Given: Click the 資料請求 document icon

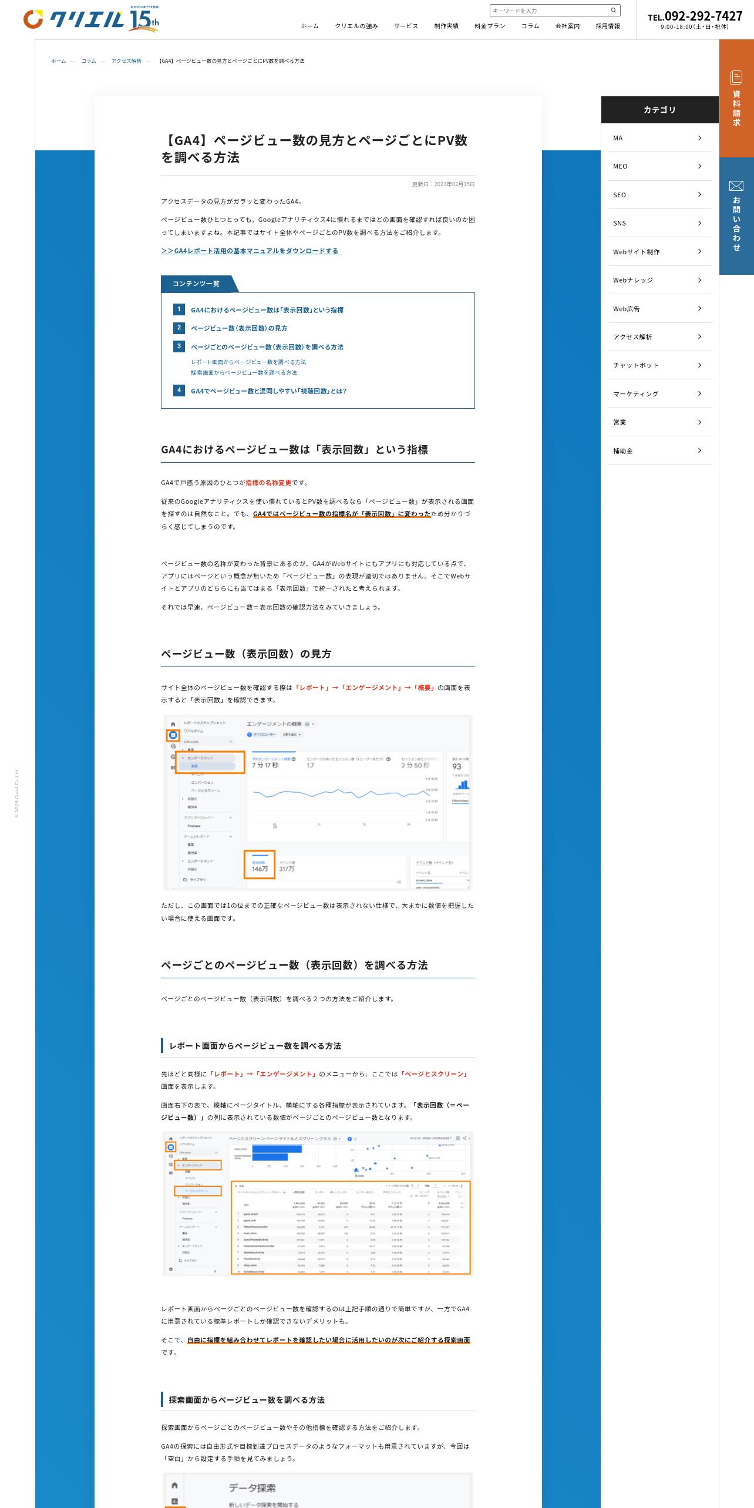Looking at the screenshot, I should (736, 77).
